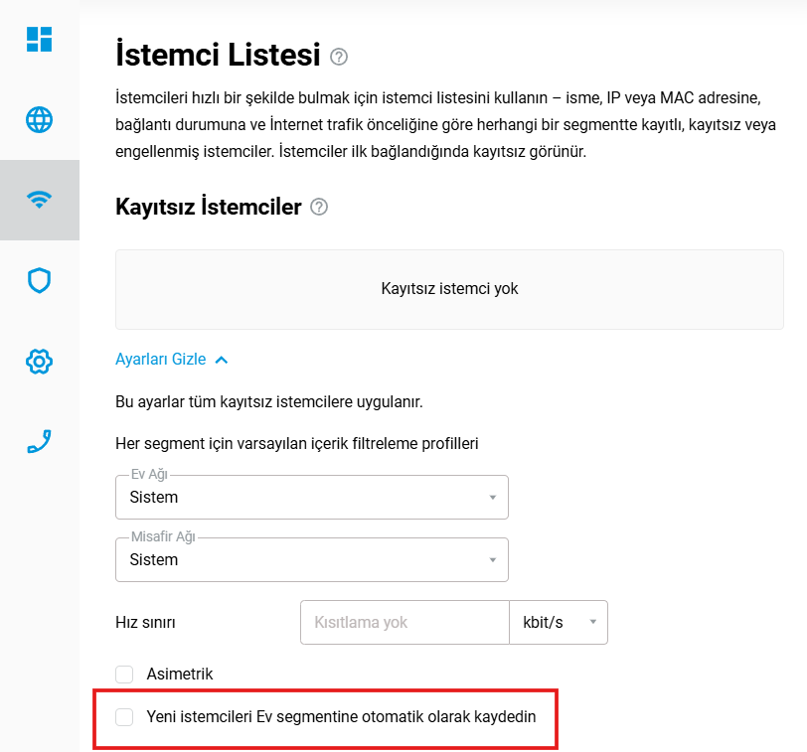The image size is (807, 752).
Task: Click the Ayarları Gizle link
Action: pyautogui.click(x=161, y=360)
